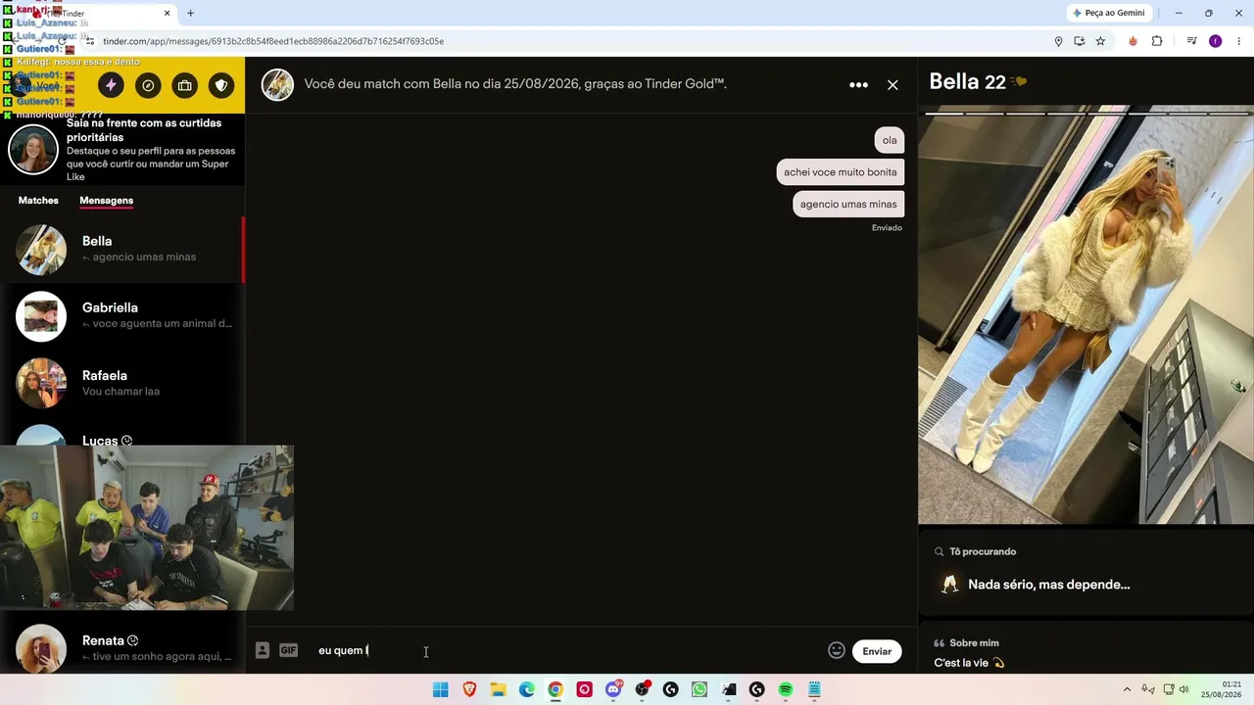Switch to the Mensagens tab
The height and width of the screenshot is (705, 1254).
coord(106,200)
